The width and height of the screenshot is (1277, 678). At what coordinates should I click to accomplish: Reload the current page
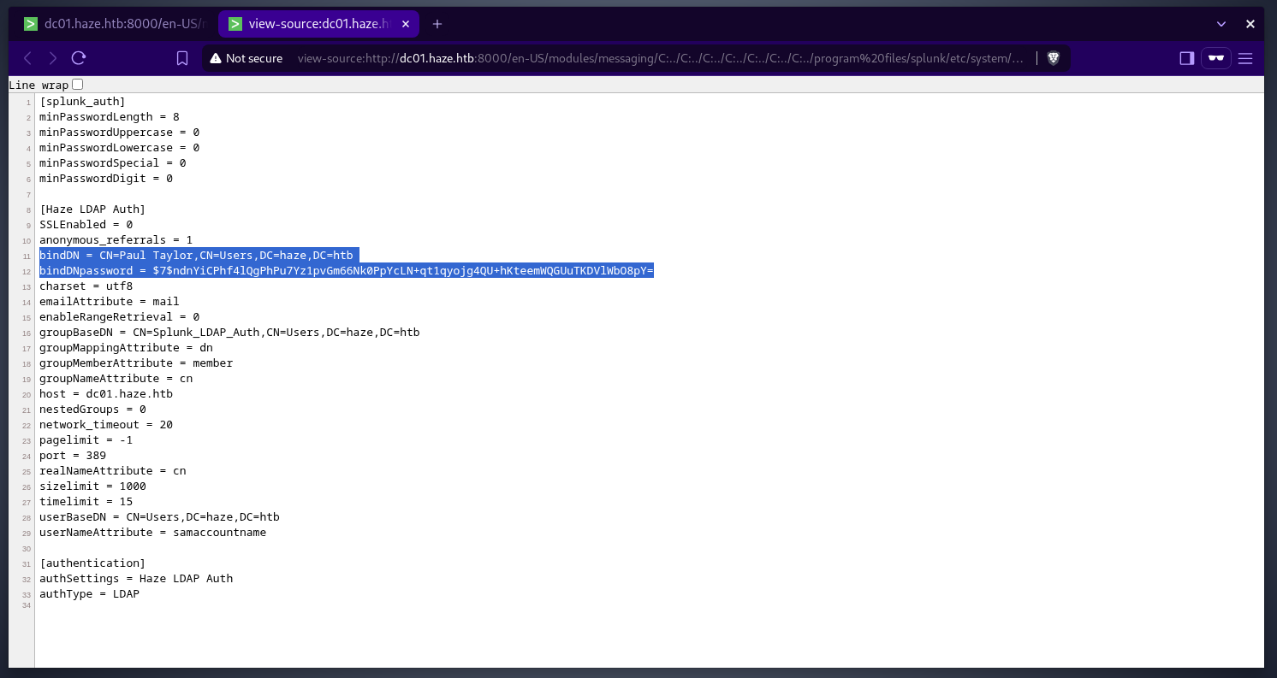click(x=79, y=58)
